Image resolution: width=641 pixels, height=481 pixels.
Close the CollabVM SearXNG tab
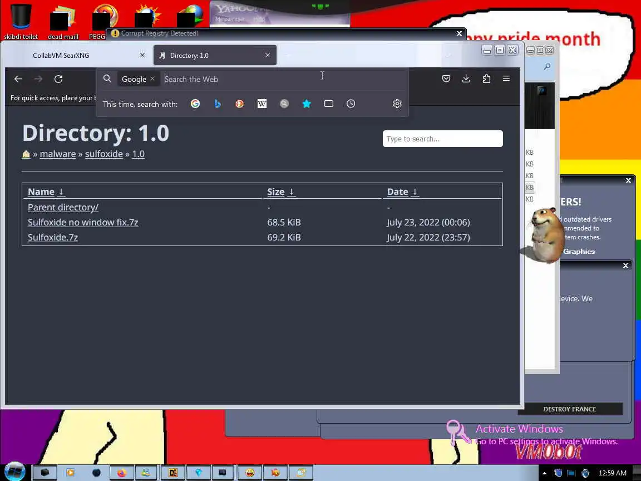coord(142,55)
